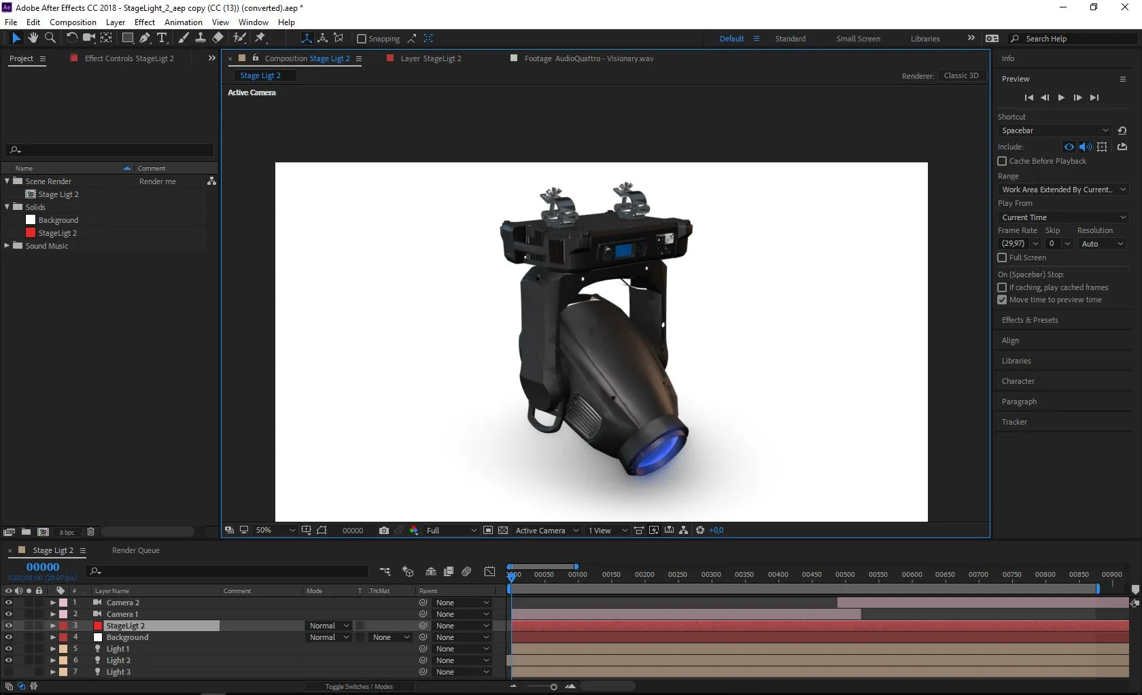Switch to the Render Queue tab
Screen dimensions: 1142x695
(x=135, y=550)
